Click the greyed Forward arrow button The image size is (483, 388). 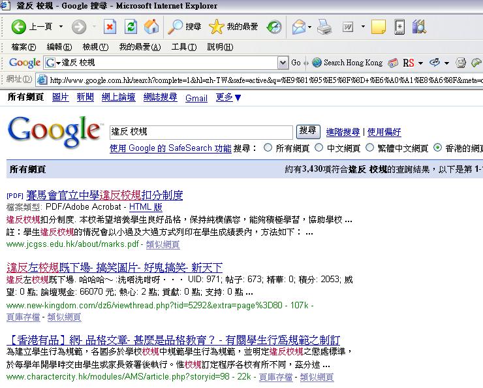click(x=79, y=27)
